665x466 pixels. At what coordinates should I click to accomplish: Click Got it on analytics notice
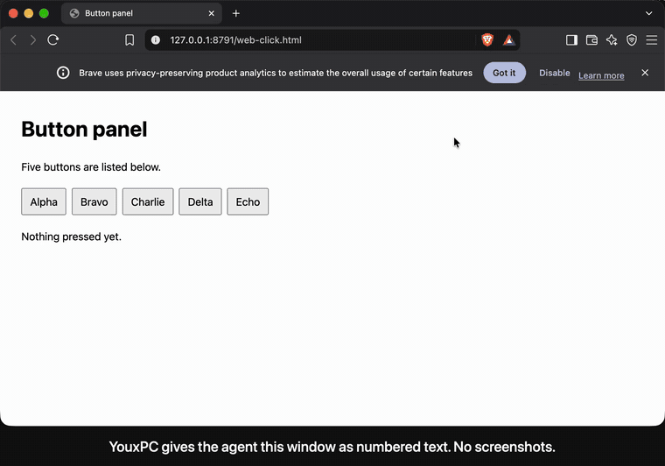coord(504,73)
